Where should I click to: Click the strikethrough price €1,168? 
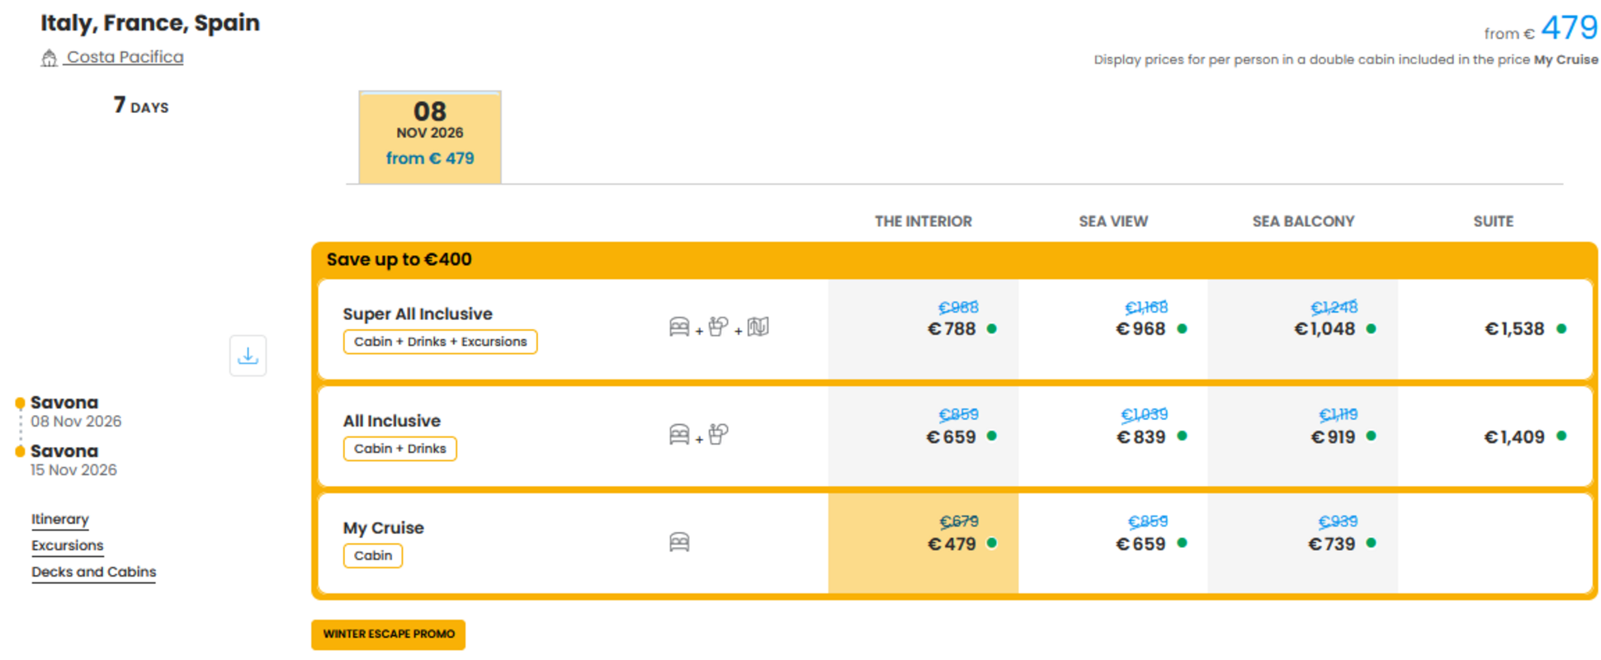pyautogui.click(x=1146, y=307)
